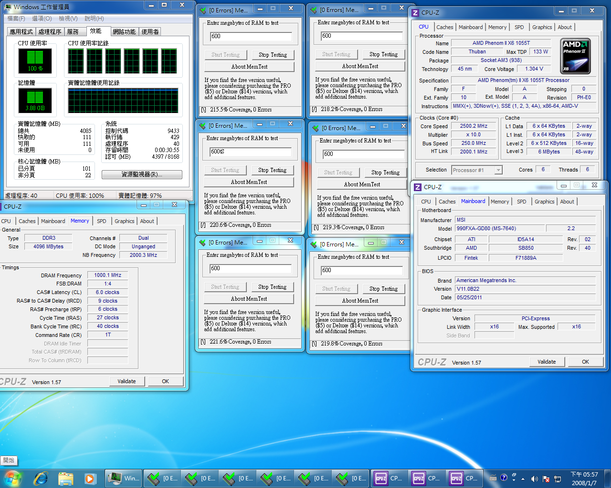This screenshot has height=488, width=611.
Task: Click title icon of MemTest window with 218.2% coverage
Action: [314, 10]
